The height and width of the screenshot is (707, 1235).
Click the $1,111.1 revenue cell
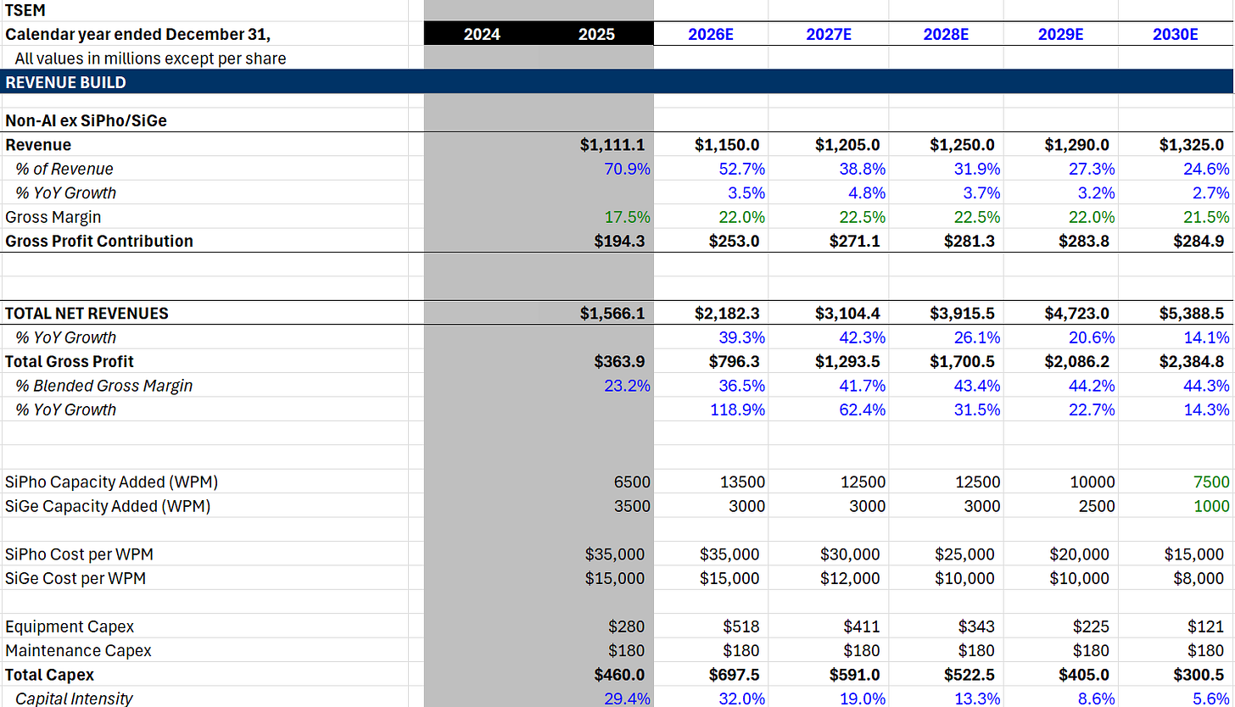point(612,145)
